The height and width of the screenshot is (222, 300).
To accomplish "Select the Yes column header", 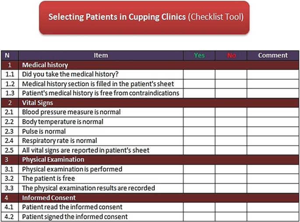I will [199, 55].
